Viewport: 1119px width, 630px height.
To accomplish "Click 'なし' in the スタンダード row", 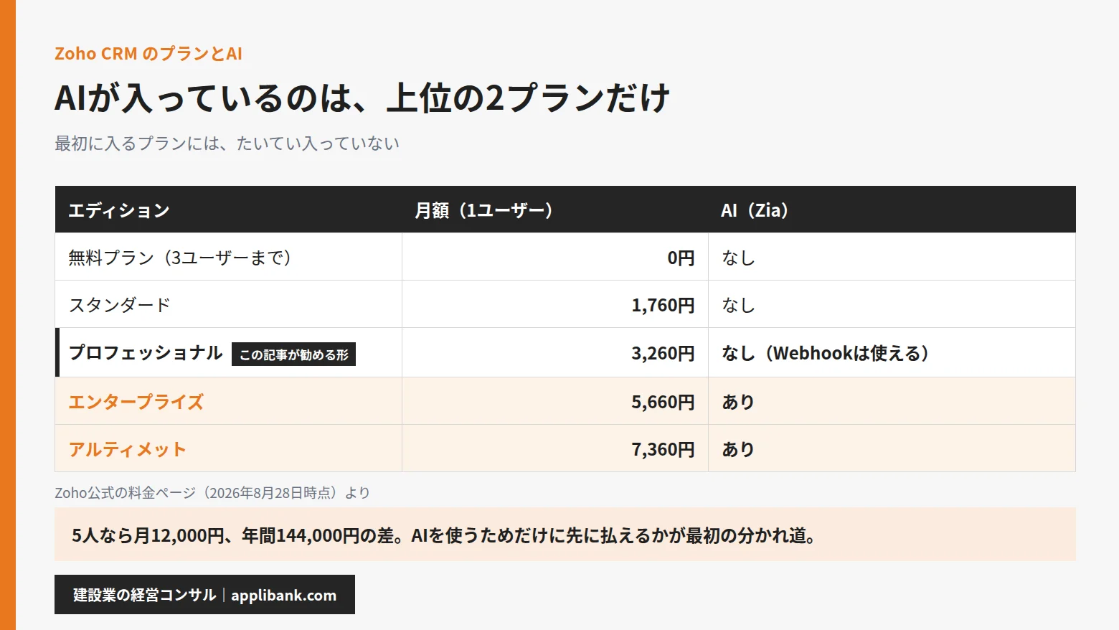I will pyautogui.click(x=892, y=304).
